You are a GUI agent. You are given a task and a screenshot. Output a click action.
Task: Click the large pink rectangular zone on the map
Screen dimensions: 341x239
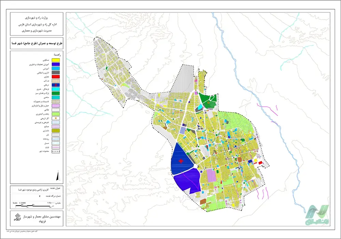click(x=212, y=176)
